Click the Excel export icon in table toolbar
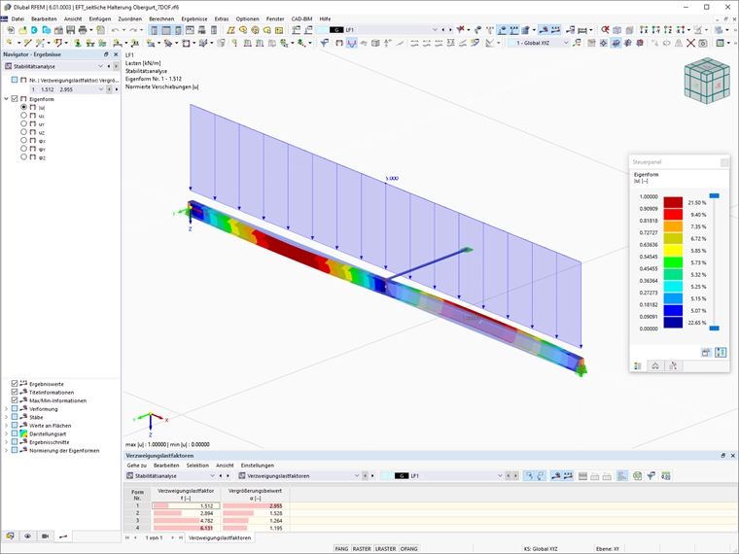The height and width of the screenshot is (554, 739). (x=637, y=476)
